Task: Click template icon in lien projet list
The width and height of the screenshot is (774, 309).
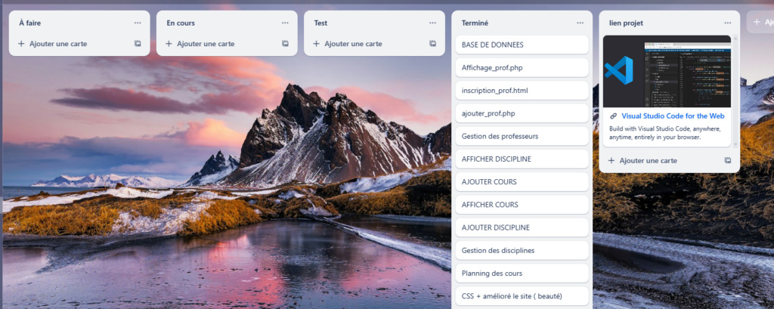Action: click(x=727, y=160)
